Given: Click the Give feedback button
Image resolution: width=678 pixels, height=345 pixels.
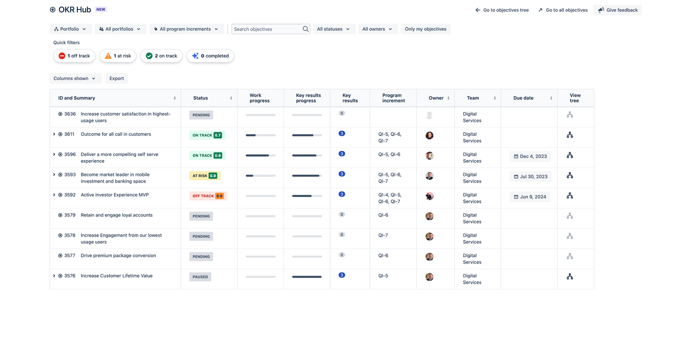Looking at the screenshot, I should point(618,10).
